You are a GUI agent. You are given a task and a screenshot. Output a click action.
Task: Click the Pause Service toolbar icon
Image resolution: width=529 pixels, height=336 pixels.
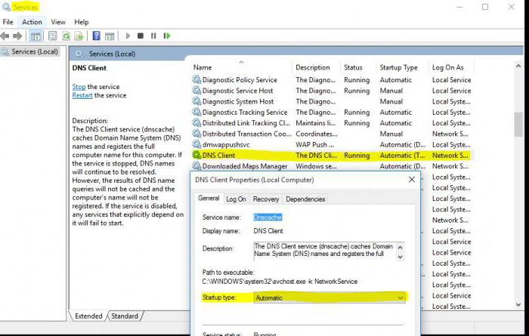pos(153,35)
